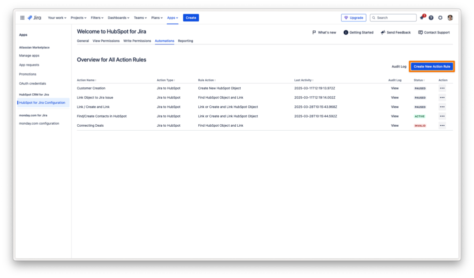This screenshot has width=474, height=278.
Task: Click the Connecting Deals rule name
Action: pos(90,126)
